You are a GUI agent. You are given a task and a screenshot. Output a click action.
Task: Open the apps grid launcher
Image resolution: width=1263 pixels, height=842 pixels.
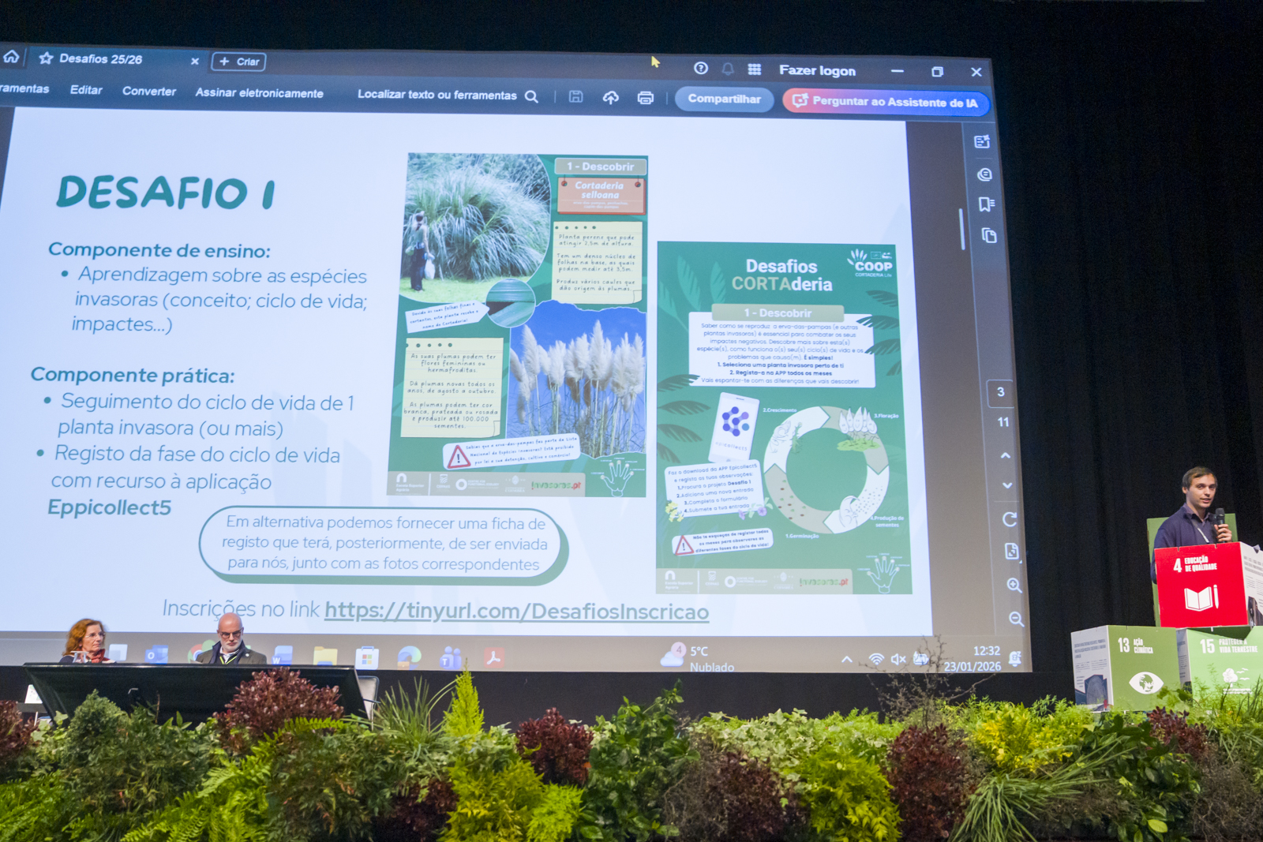click(755, 69)
